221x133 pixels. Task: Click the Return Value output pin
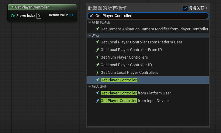71,15
